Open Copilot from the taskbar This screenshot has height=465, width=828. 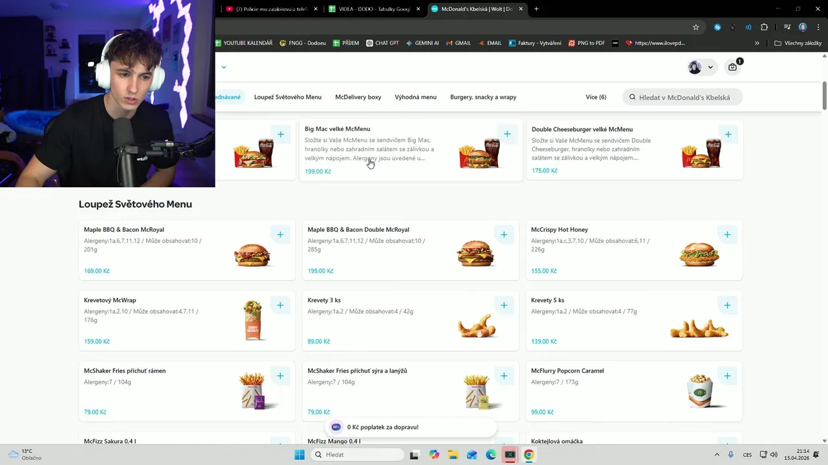pyautogui.click(x=434, y=455)
